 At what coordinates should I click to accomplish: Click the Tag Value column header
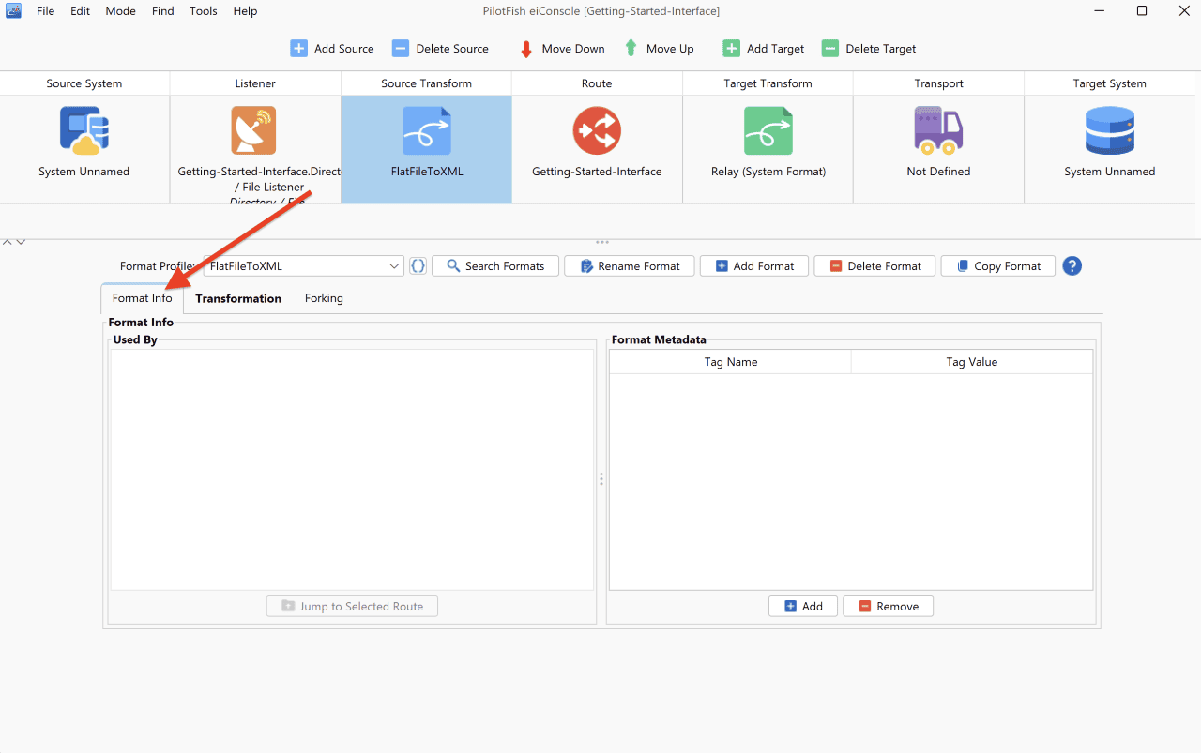pyautogui.click(x=972, y=362)
